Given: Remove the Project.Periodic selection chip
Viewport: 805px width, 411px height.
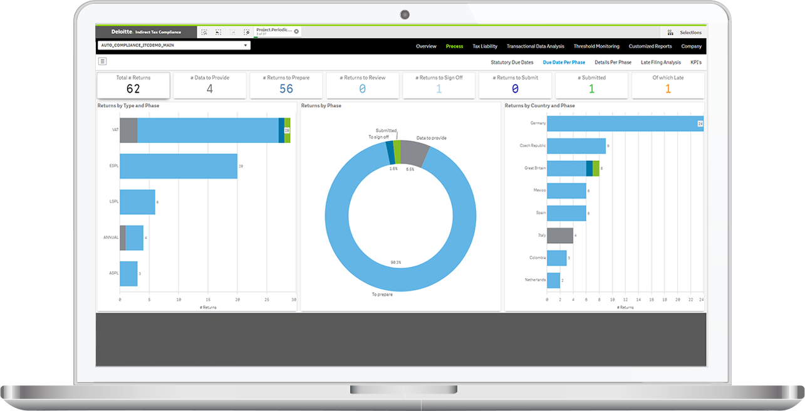Looking at the screenshot, I should [296, 31].
